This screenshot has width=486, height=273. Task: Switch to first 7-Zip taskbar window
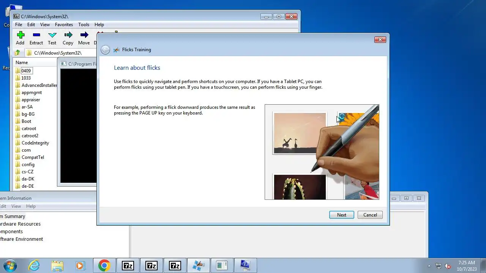128,265
